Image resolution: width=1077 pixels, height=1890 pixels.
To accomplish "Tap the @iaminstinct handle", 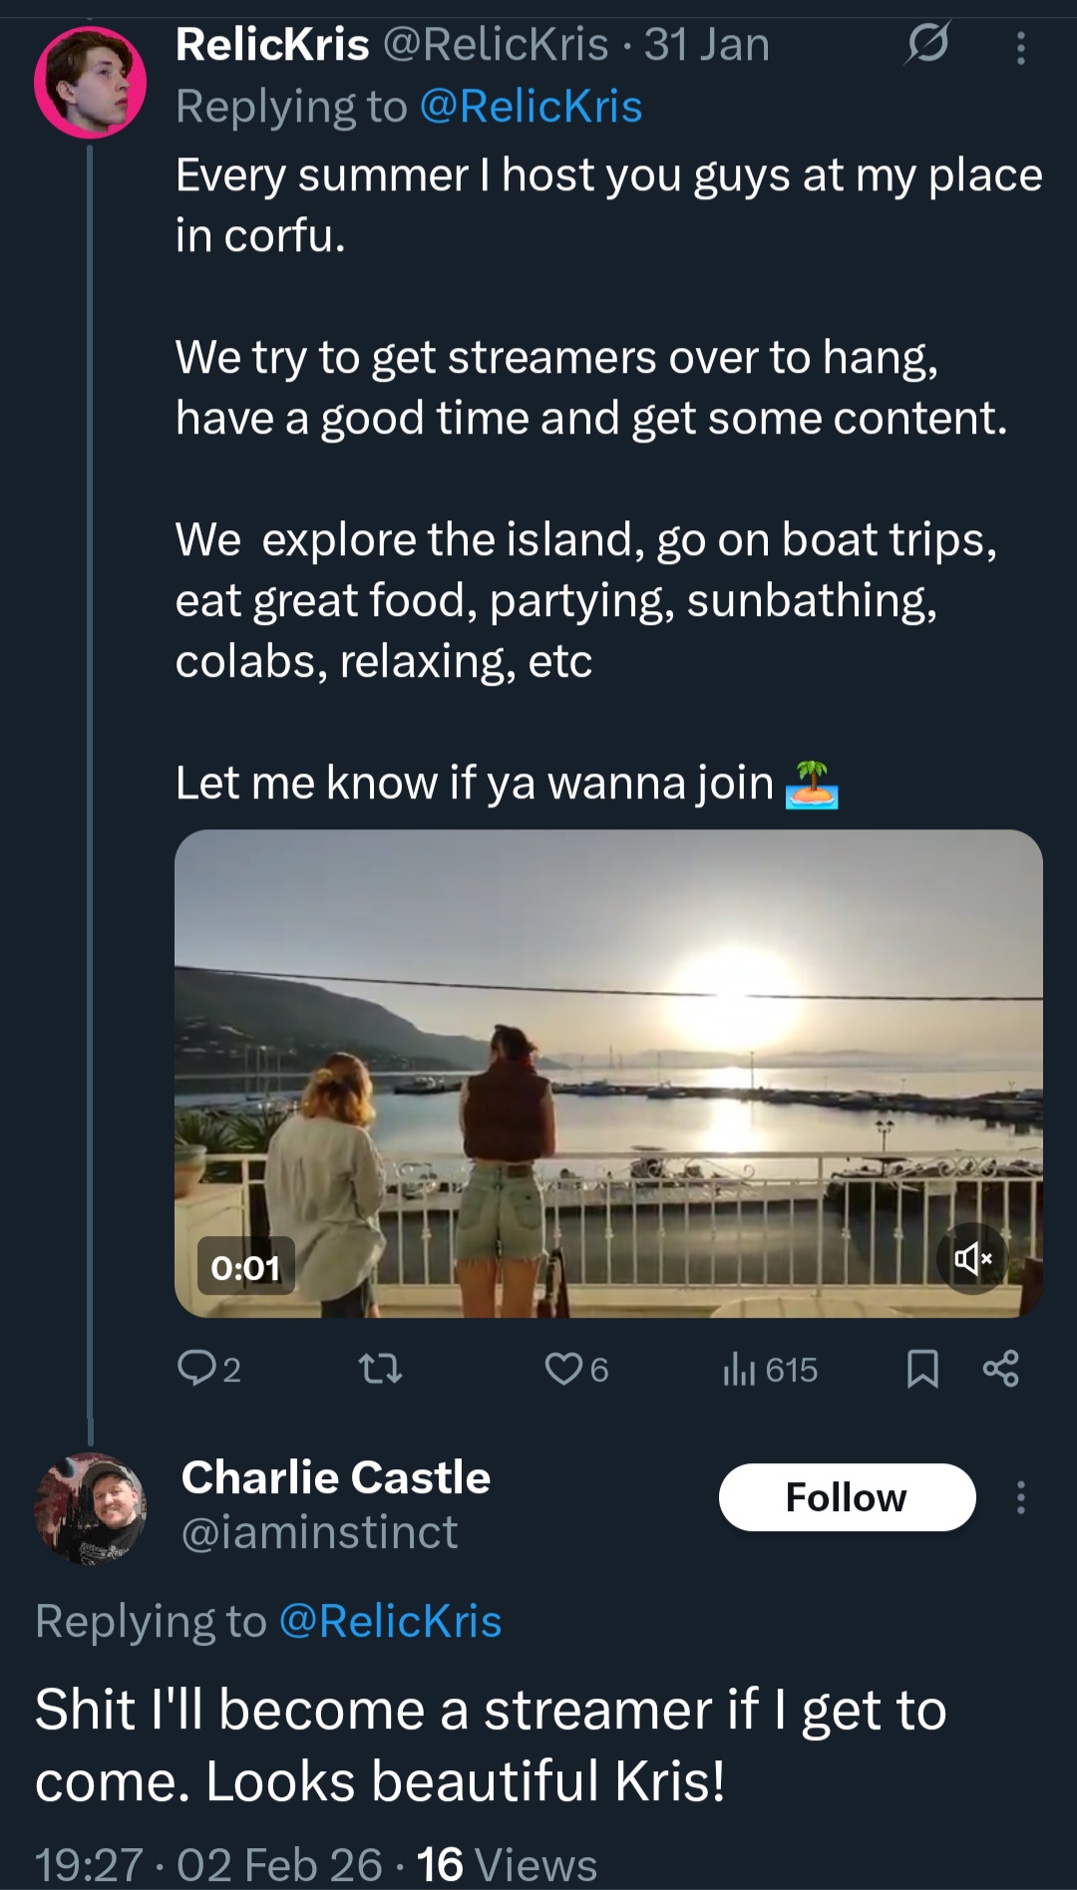I will coord(319,1532).
